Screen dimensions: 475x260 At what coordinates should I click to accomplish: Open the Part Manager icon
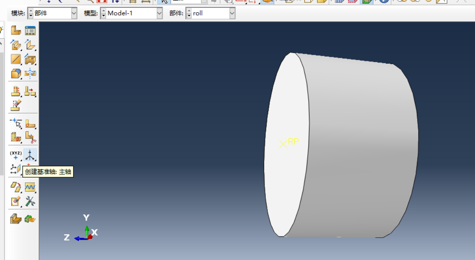coord(30,30)
